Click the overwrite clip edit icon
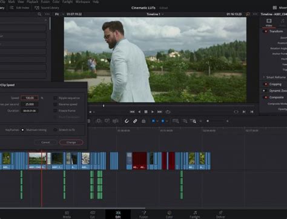Screen dimensions: 287x219 point(107,121)
